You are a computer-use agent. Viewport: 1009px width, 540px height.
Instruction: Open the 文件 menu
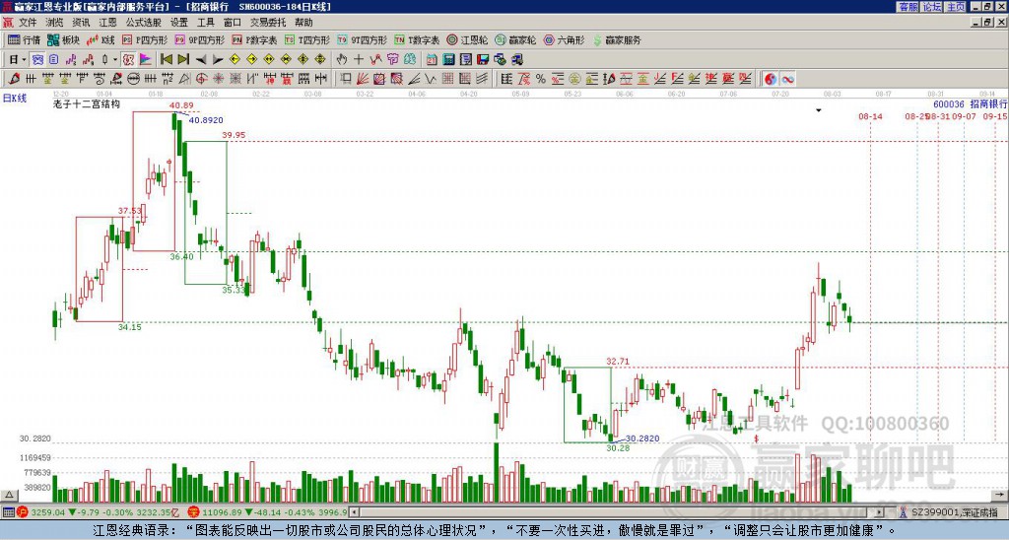point(28,23)
